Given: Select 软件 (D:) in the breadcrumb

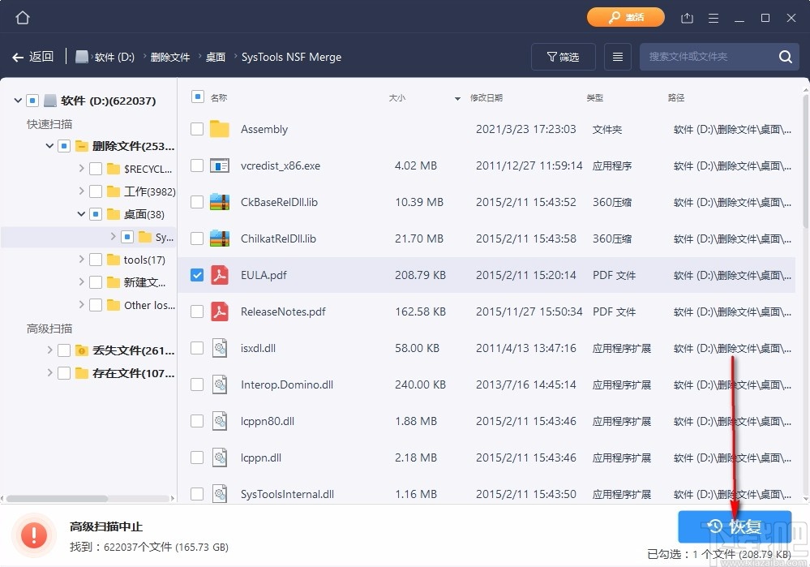Looking at the screenshot, I should (x=114, y=57).
